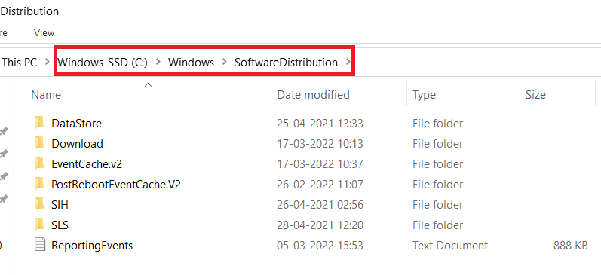Click File folder type in DataStore row
601x275 pixels.
point(437,124)
